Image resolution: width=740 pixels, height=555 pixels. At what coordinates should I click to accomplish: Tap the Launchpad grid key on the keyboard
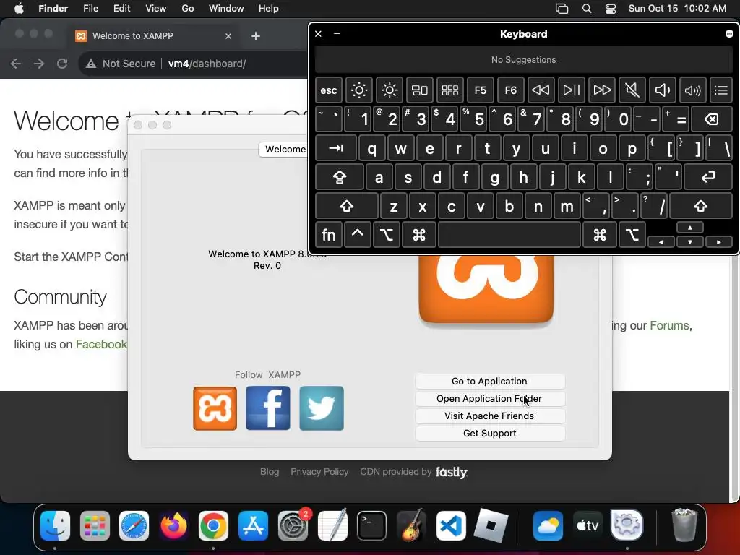pyautogui.click(x=449, y=90)
